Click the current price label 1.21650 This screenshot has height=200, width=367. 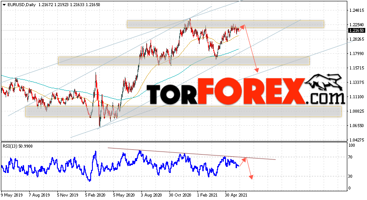tap(356, 30)
